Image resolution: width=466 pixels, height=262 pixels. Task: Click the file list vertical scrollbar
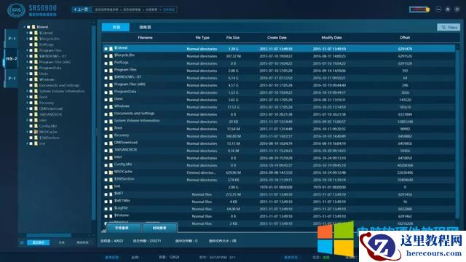(457, 134)
